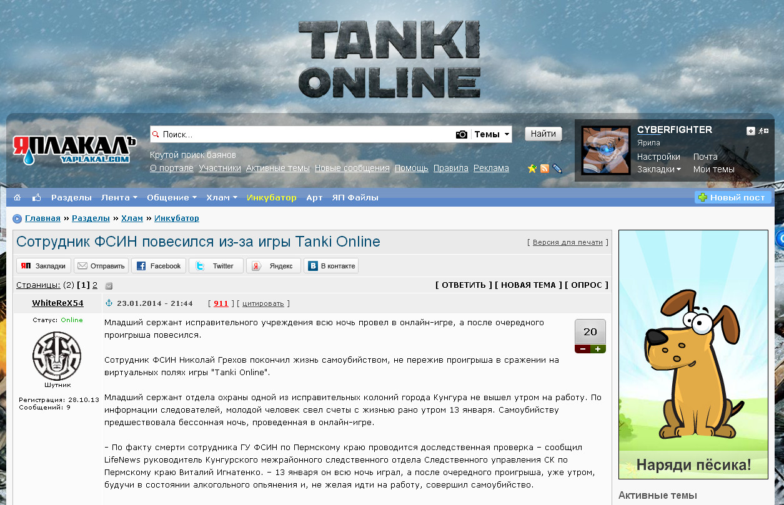Click the logout running-man icon
784x505 pixels.
click(763, 130)
